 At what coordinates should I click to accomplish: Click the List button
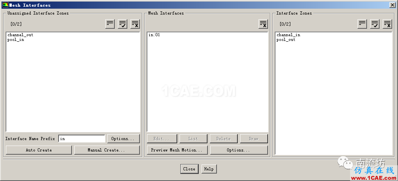pyautogui.click(x=193, y=139)
